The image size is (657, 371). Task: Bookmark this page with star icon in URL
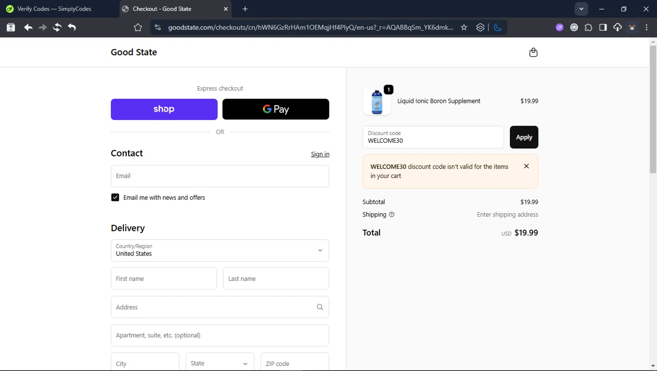(464, 27)
